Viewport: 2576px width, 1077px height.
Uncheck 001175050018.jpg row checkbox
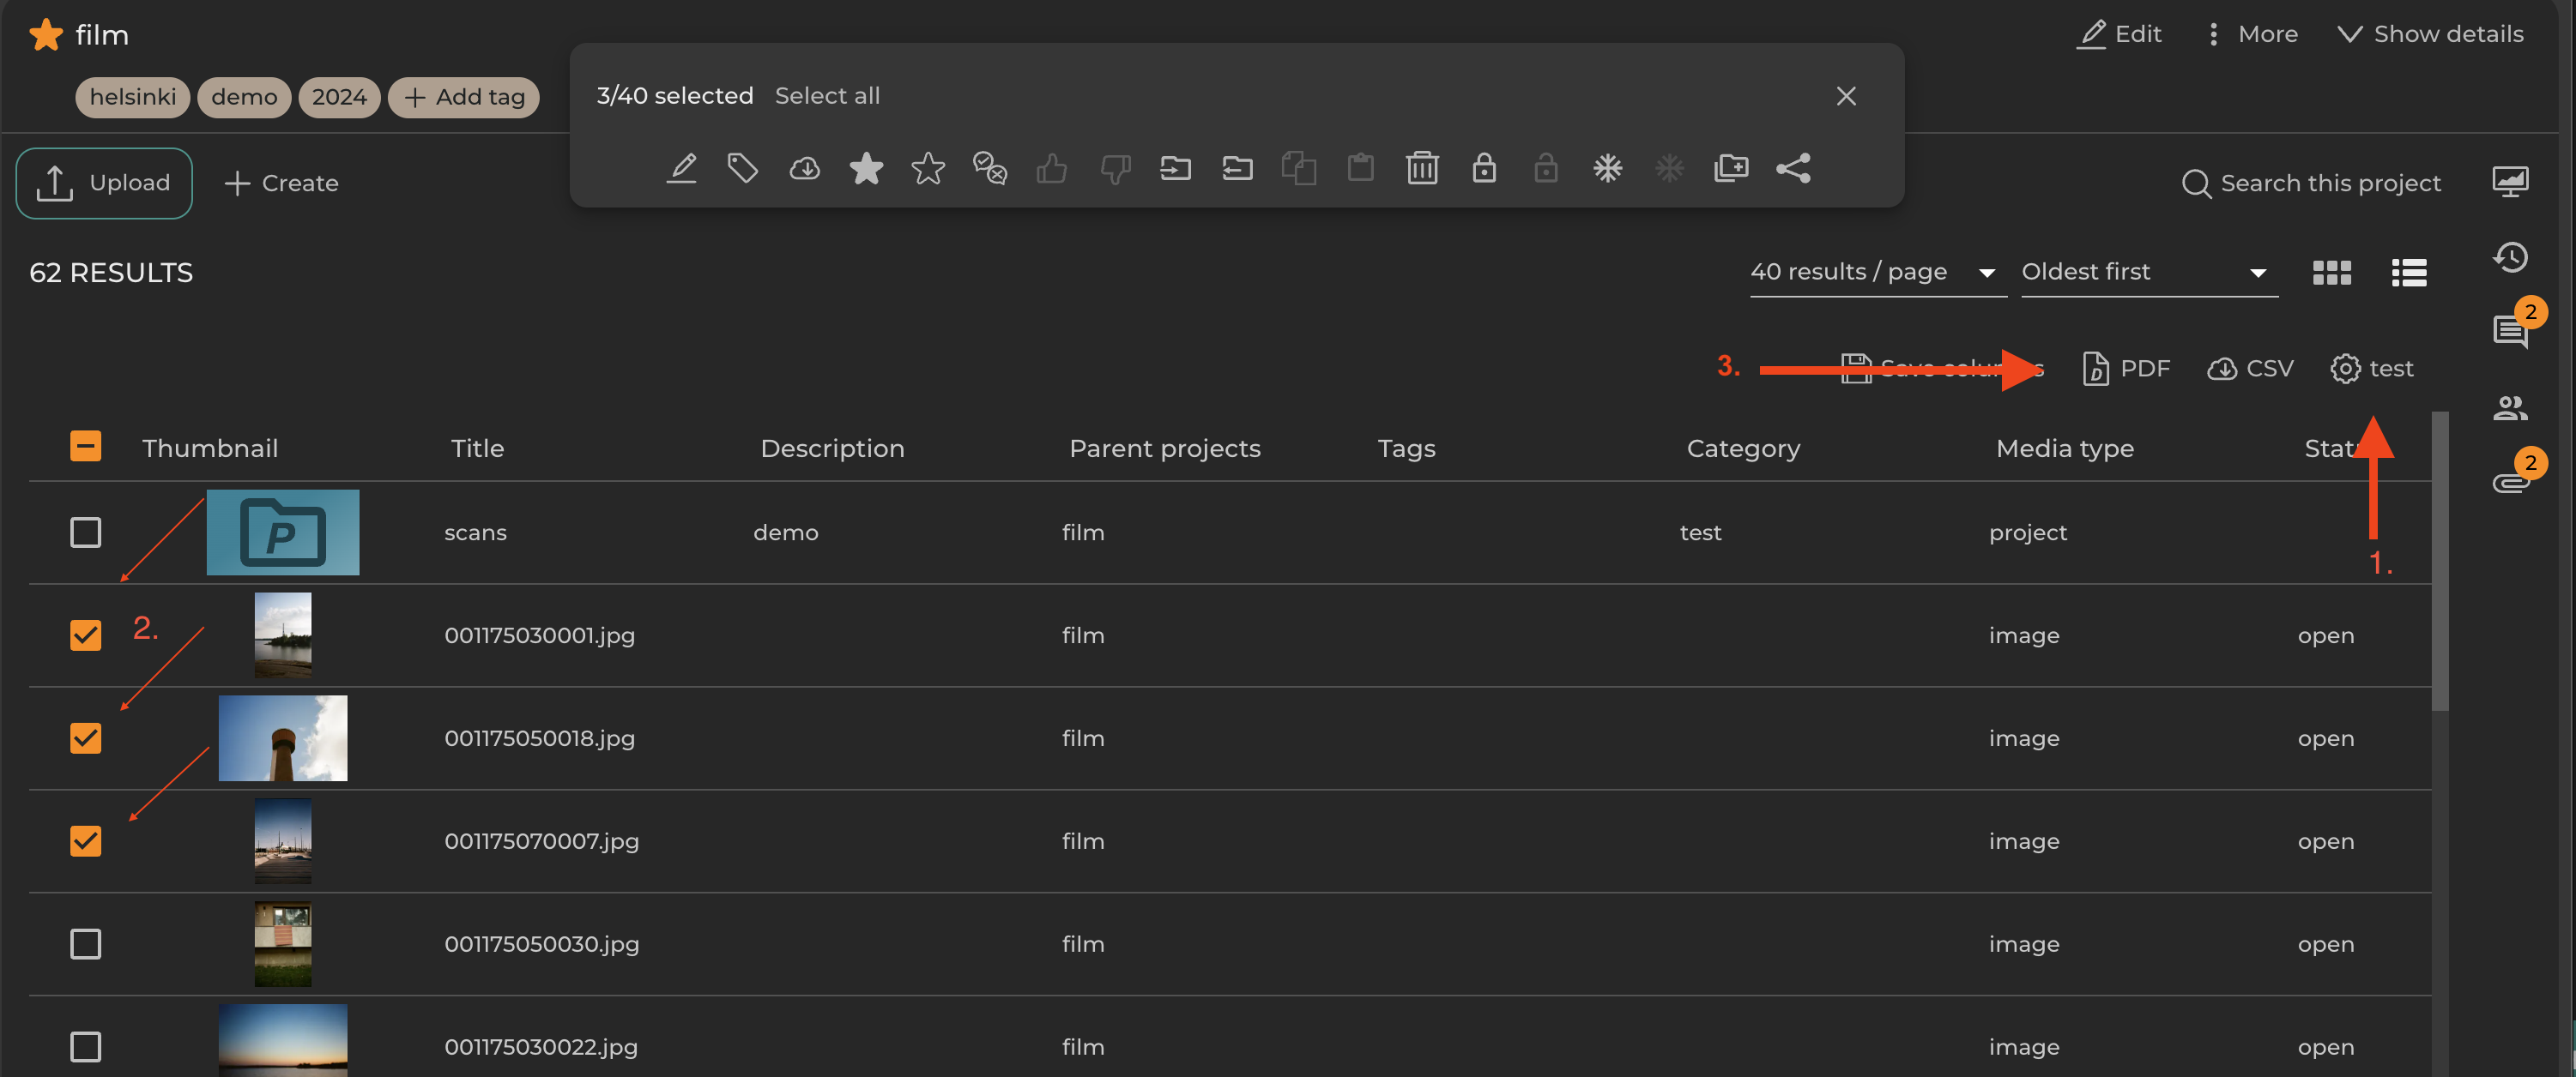pyautogui.click(x=86, y=738)
